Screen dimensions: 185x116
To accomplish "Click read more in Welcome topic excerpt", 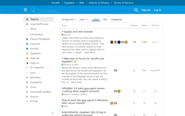I will (76, 82).
